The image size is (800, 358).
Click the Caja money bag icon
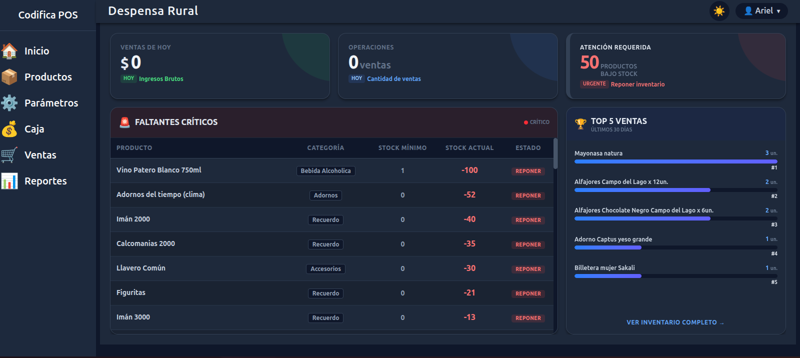tap(9, 129)
